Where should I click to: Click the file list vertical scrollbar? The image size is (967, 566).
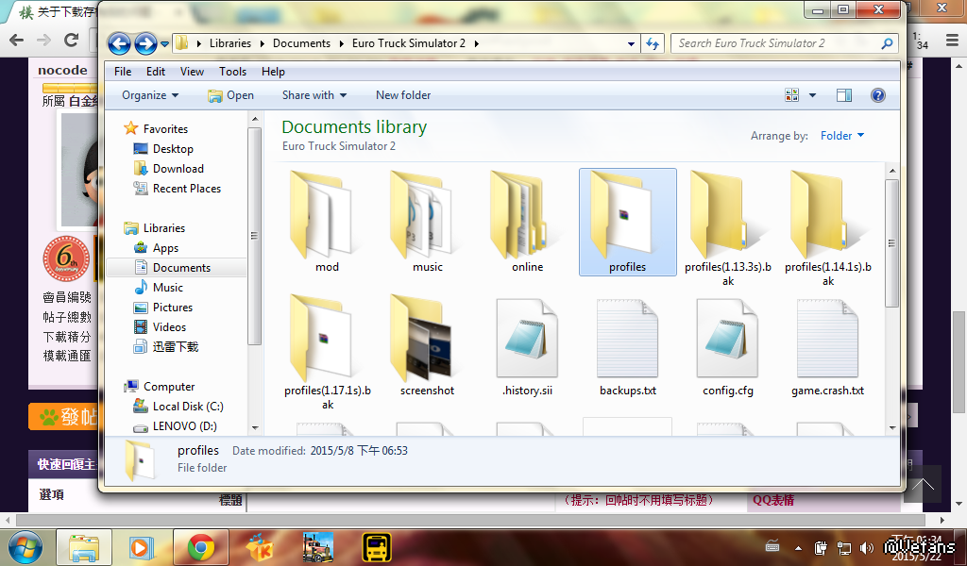pyautogui.click(x=891, y=242)
